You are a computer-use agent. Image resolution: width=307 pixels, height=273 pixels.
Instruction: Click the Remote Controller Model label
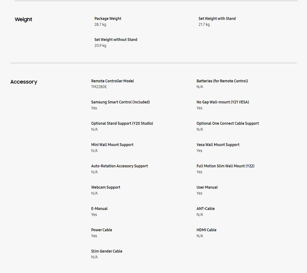(112, 81)
